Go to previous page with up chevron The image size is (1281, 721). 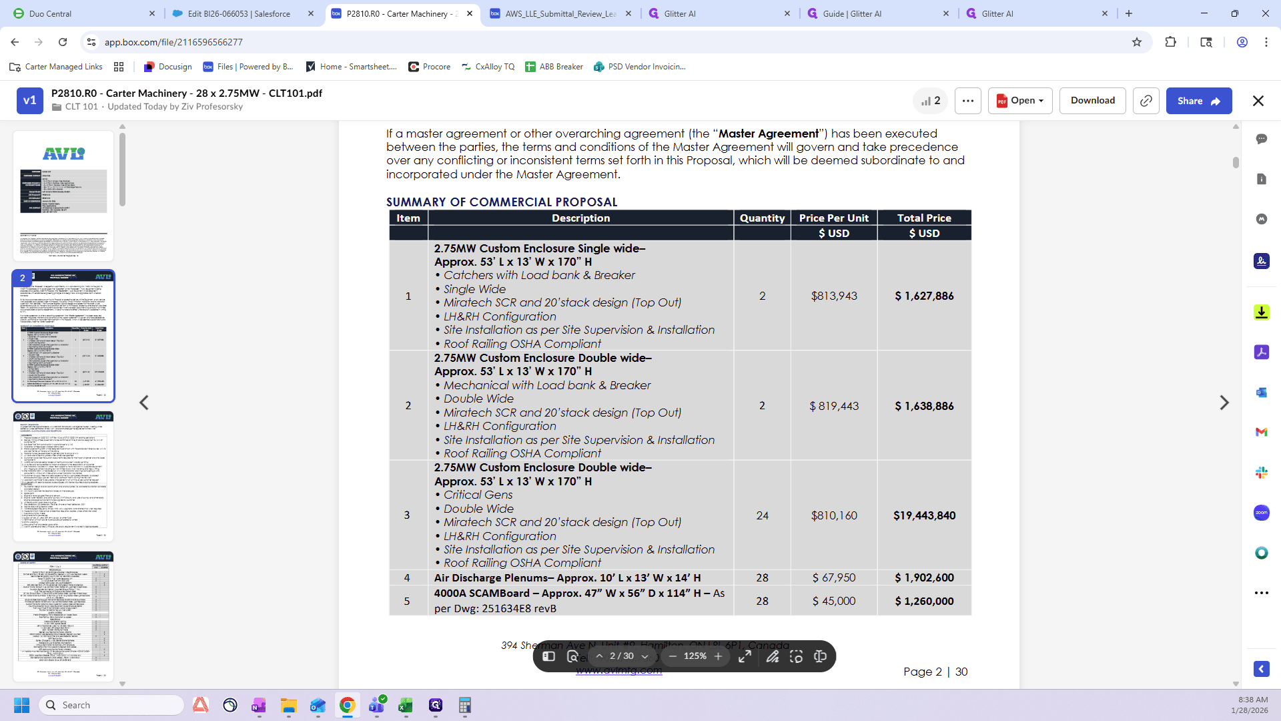[599, 656]
